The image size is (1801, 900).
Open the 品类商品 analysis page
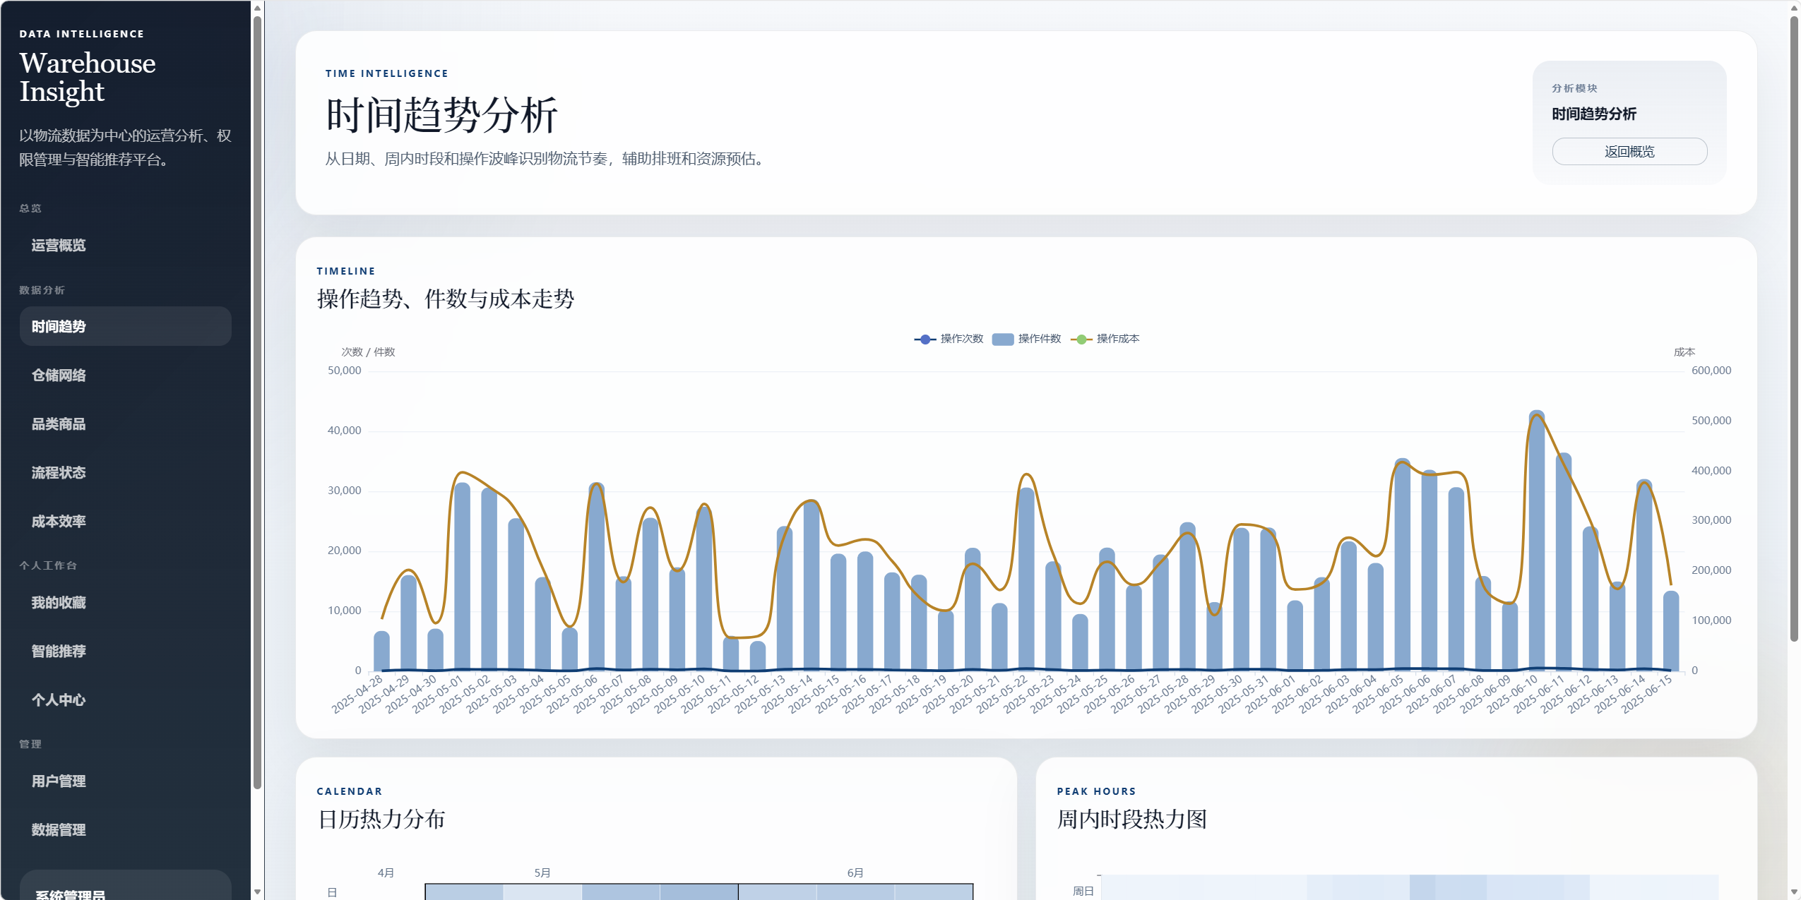59,424
